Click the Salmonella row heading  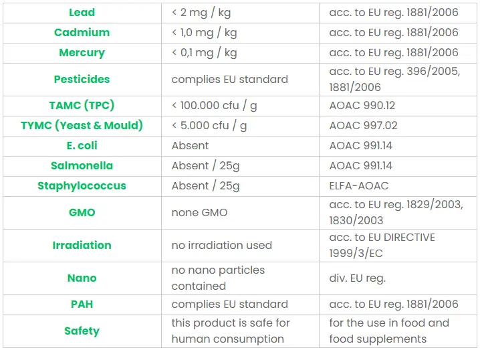(x=82, y=165)
